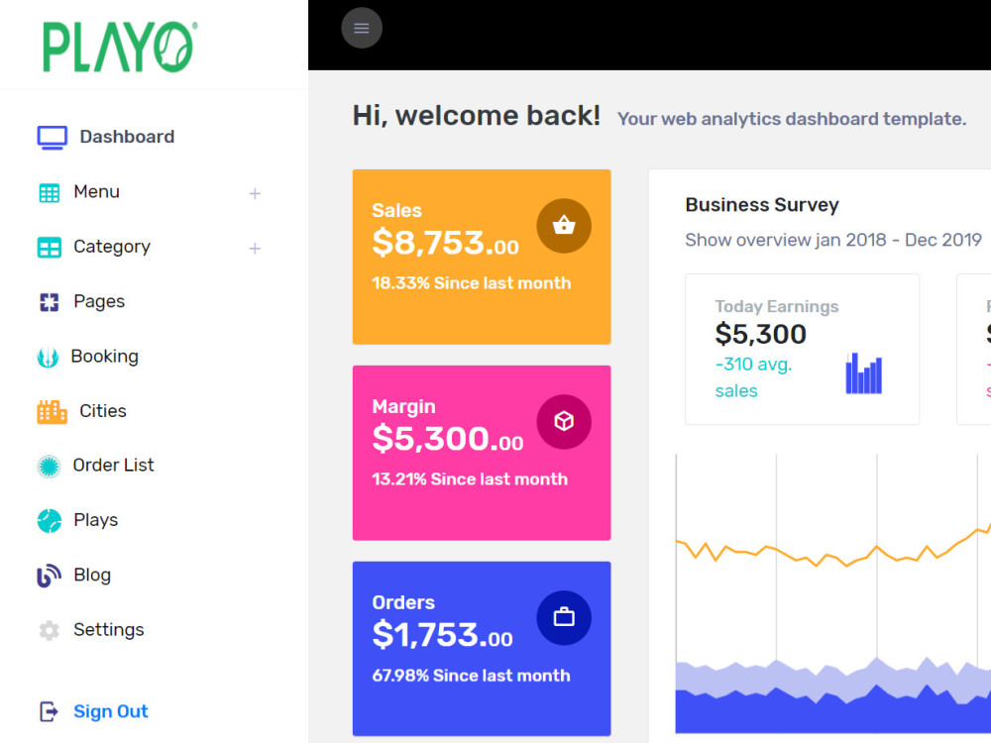
Task: Click the Plays ball icon
Action: click(x=50, y=521)
